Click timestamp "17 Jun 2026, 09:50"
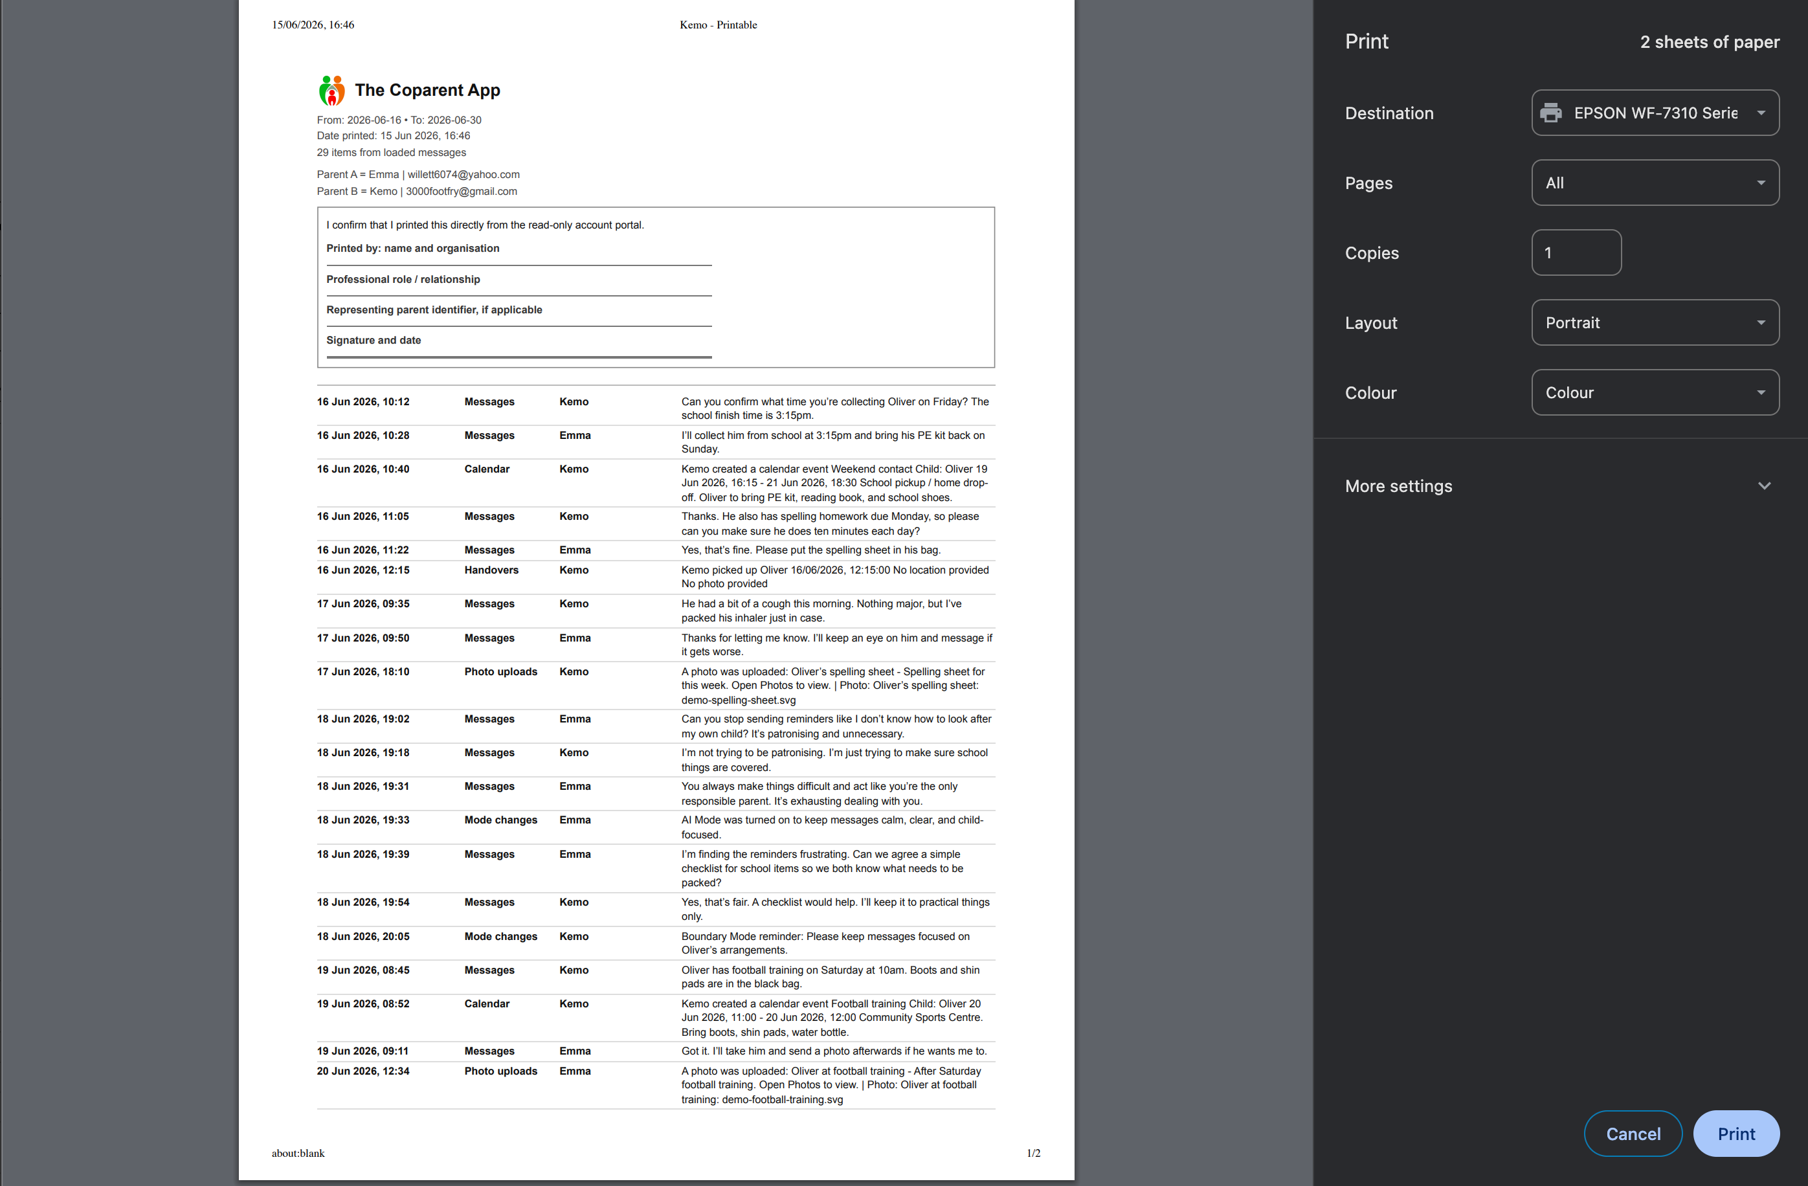 coord(363,638)
